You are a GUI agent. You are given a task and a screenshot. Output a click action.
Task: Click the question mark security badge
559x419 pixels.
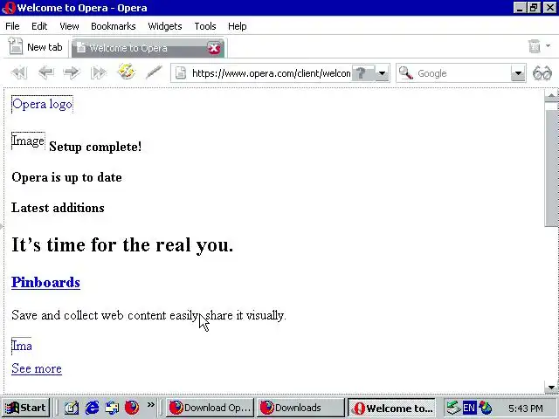[363, 73]
